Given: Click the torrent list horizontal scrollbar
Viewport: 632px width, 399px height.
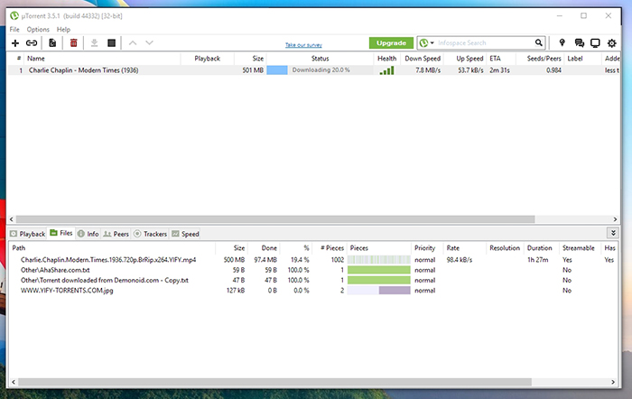Looking at the screenshot, I should tap(275, 219).
